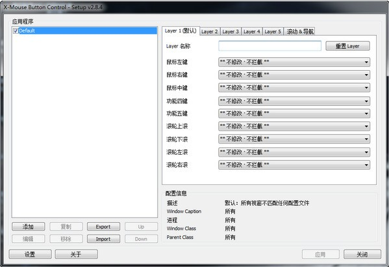Image resolution: width=389 pixels, height=267 pixels.
Task: Expand the 功能五键 action dropdown
Action: tap(294, 114)
